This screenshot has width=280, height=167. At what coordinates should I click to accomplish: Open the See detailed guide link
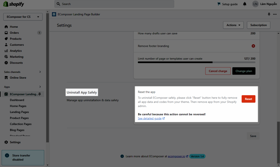[150, 118]
